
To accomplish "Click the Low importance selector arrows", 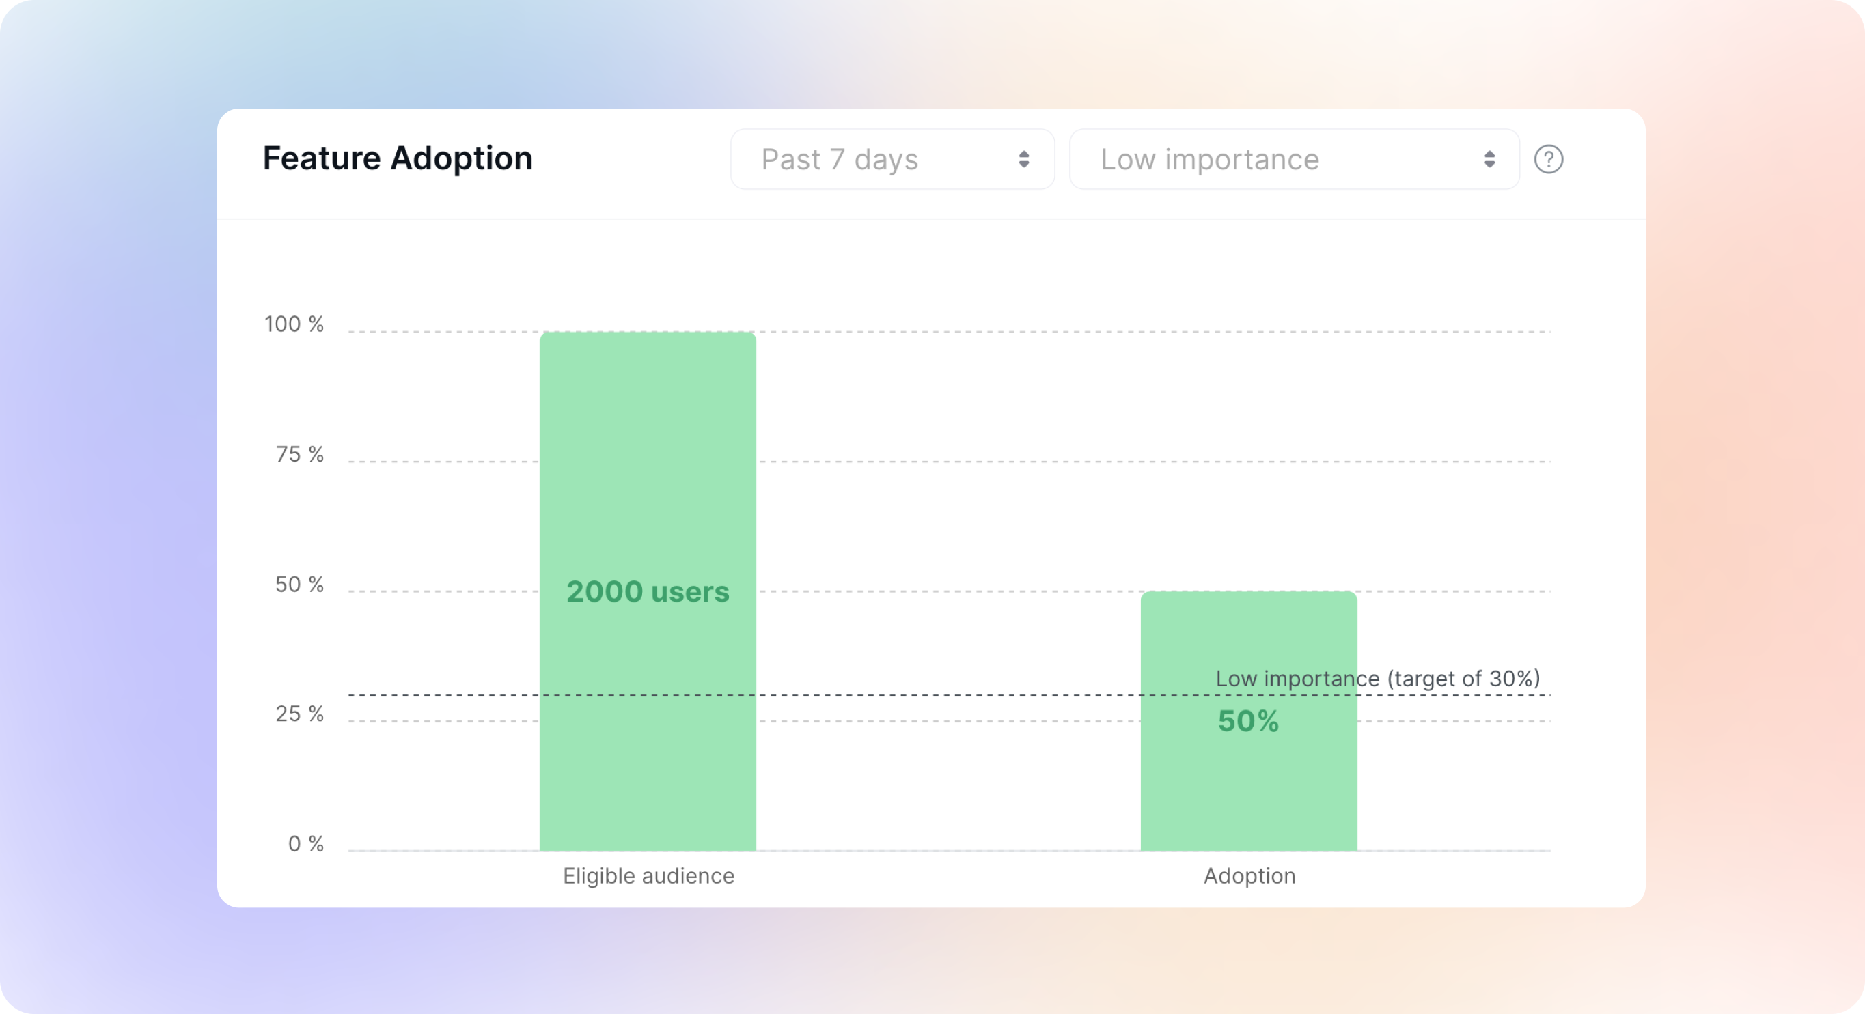I will (1489, 159).
